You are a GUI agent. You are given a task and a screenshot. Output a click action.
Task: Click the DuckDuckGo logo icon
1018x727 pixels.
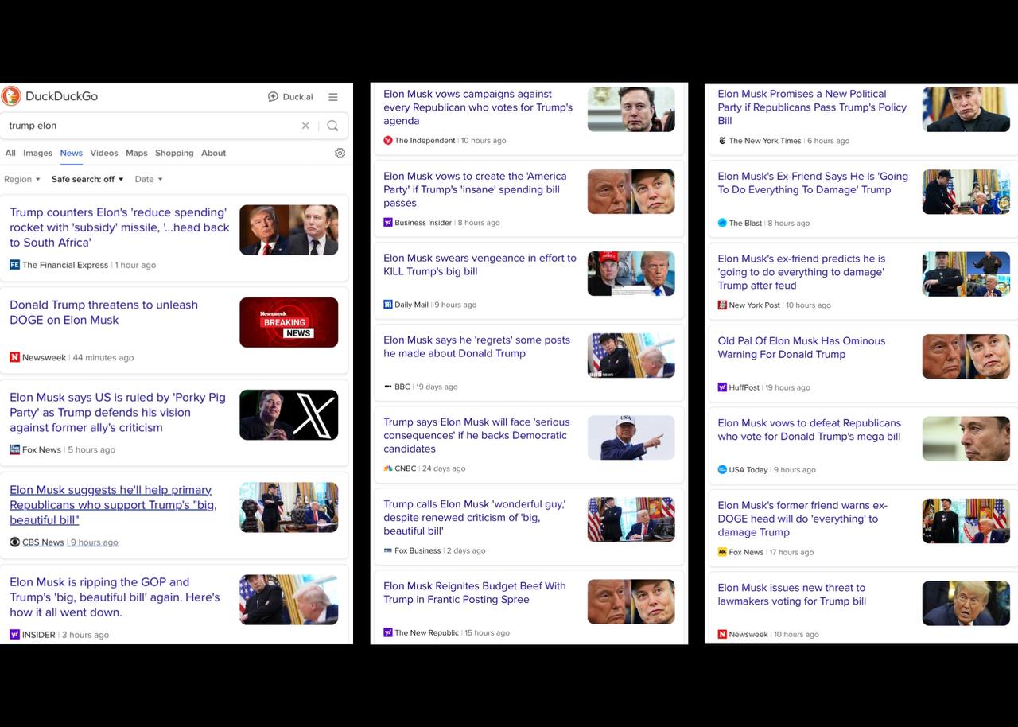[x=11, y=96]
